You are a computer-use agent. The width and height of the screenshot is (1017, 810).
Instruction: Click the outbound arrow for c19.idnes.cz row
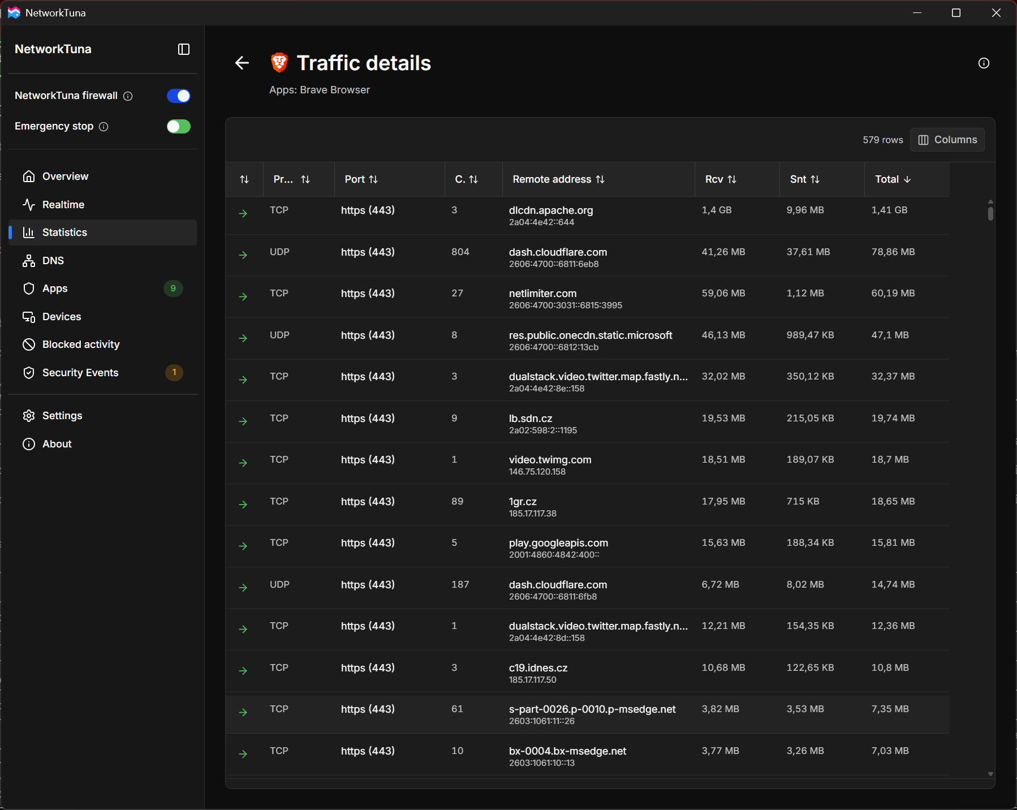tap(243, 671)
